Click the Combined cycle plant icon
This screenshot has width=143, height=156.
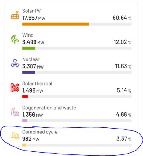tap(15, 136)
